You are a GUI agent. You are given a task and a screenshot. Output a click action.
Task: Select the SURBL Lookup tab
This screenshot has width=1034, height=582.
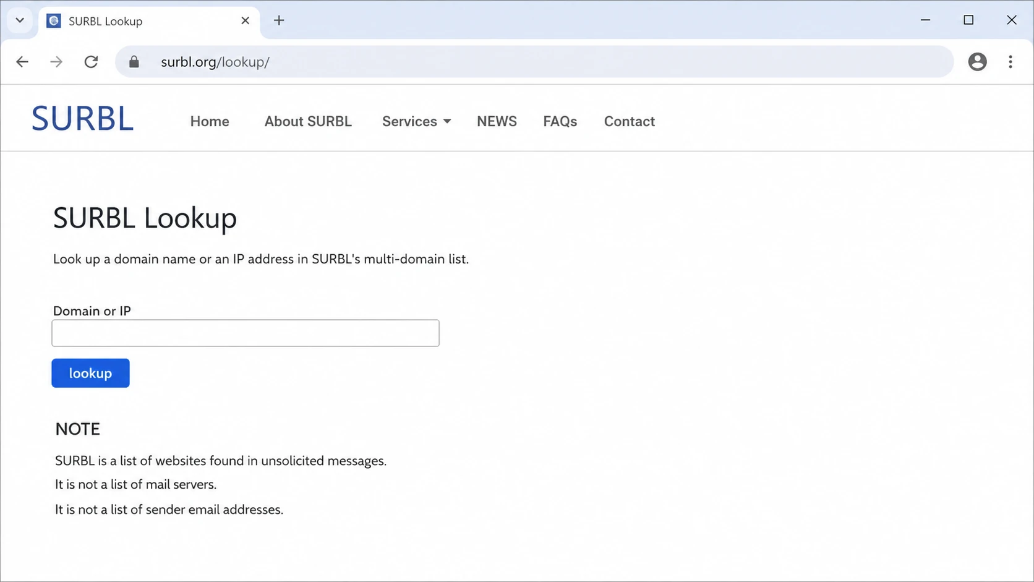(149, 21)
